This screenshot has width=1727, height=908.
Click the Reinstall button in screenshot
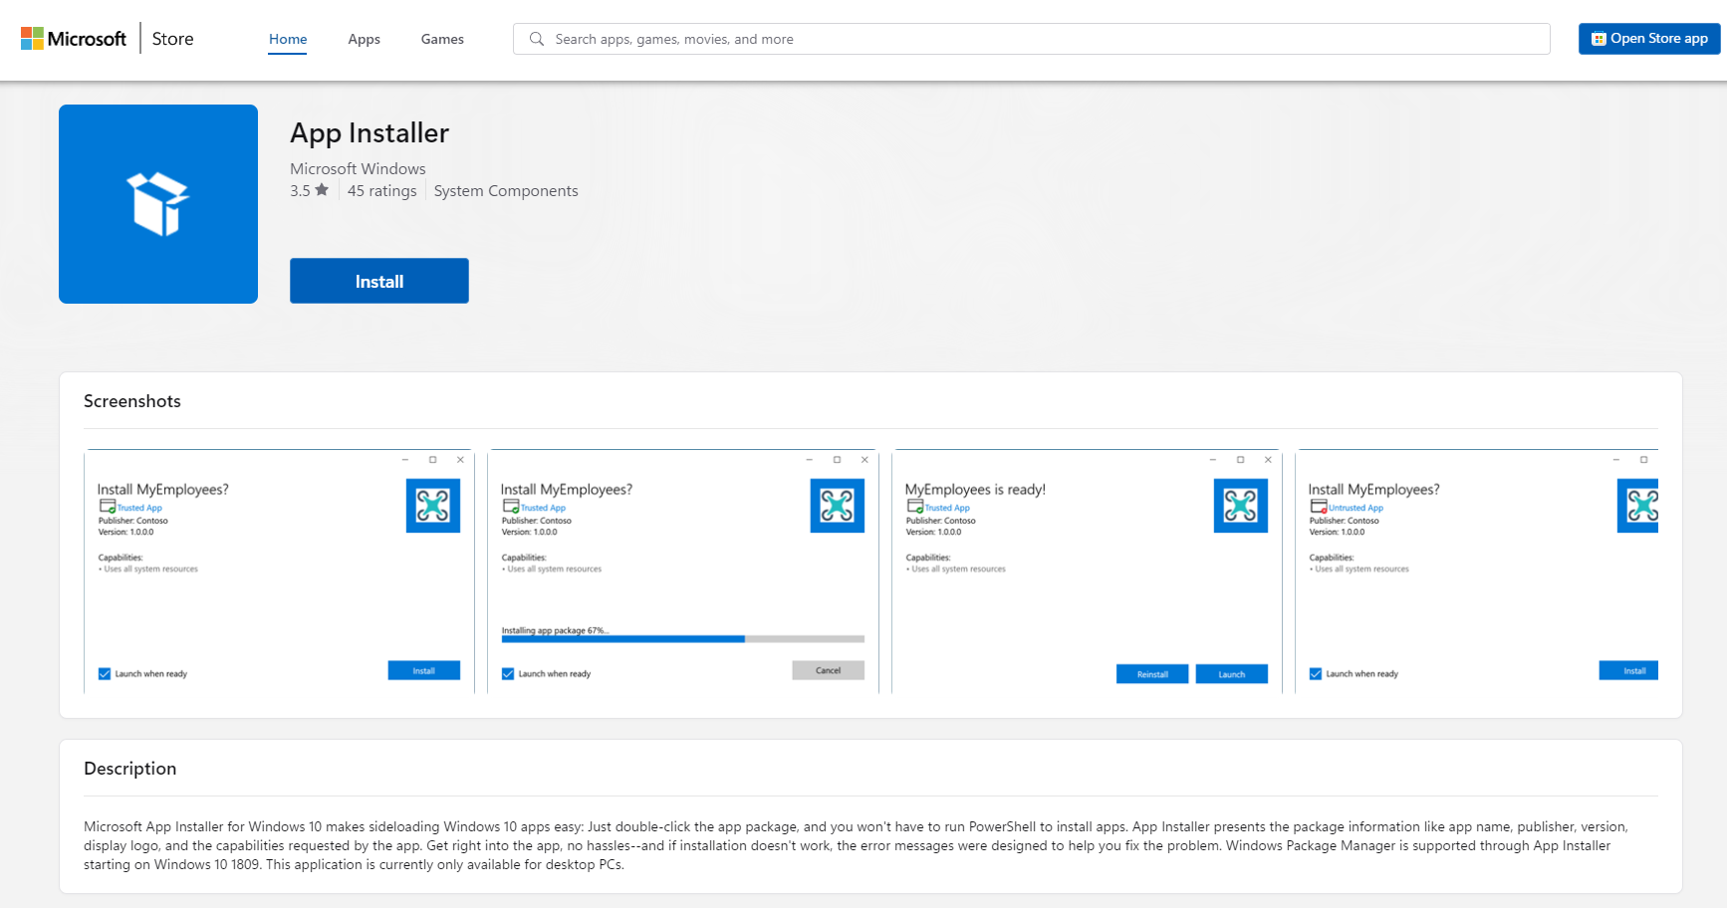point(1152,674)
